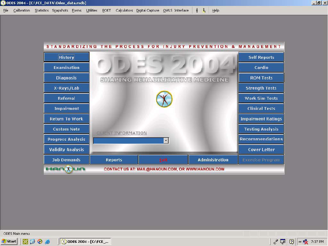Select the Referral button
The width and height of the screenshot is (328, 246).
click(x=67, y=98)
